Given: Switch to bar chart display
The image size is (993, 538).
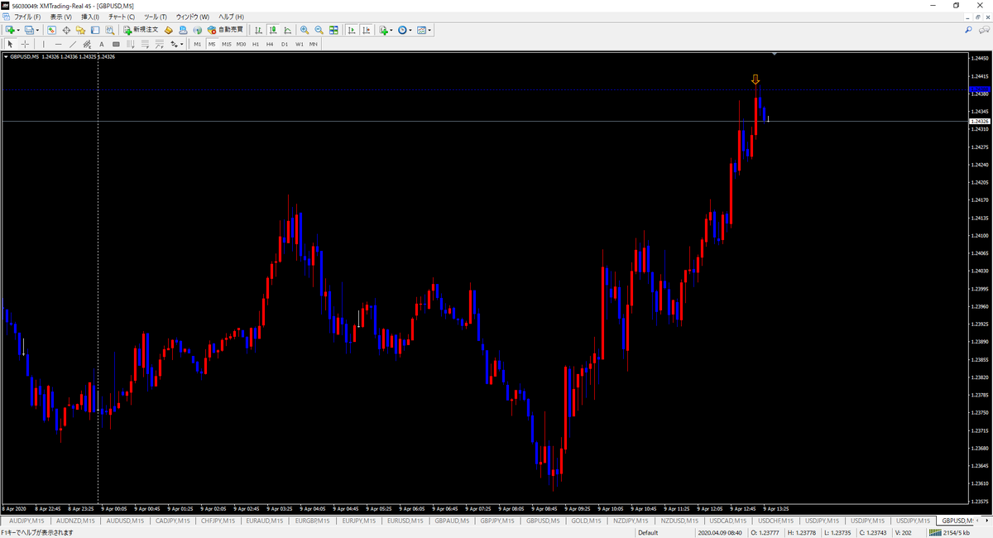Looking at the screenshot, I should (x=257, y=30).
